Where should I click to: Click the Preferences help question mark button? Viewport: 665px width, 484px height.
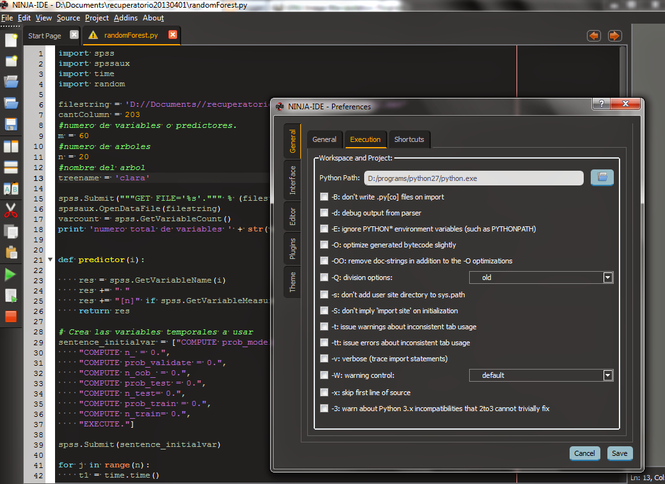602,104
